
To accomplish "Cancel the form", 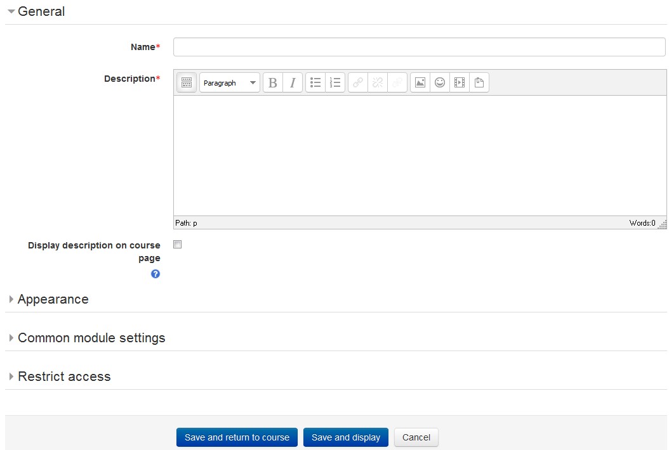I will tap(416, 437).
